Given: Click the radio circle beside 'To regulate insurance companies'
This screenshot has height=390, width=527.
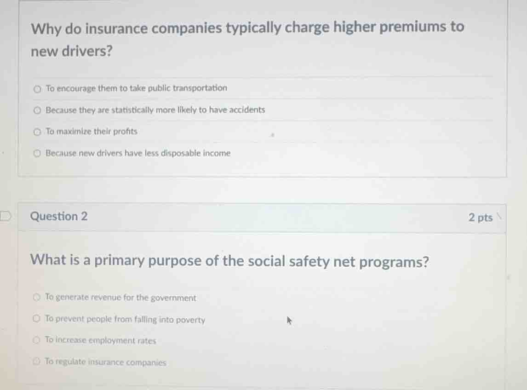Looking at the screenshot, I should pos(37,361).
